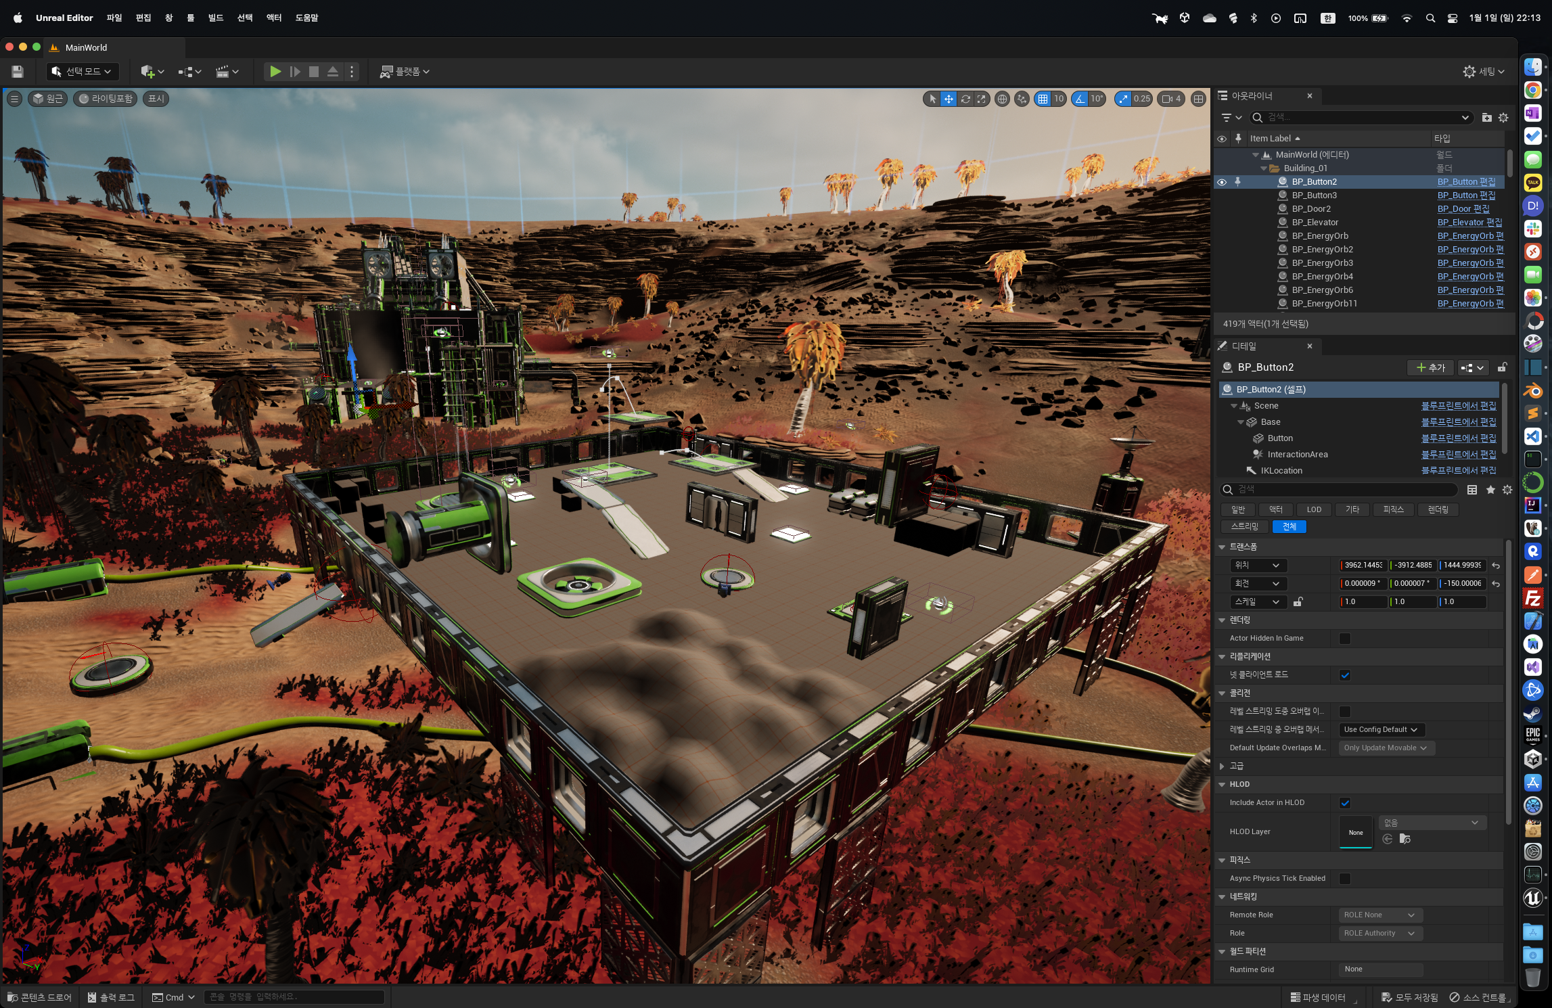This screenshot has height=1008, width=1552.
Task: Click outliner add folder icon
Action: (1486, 118)
